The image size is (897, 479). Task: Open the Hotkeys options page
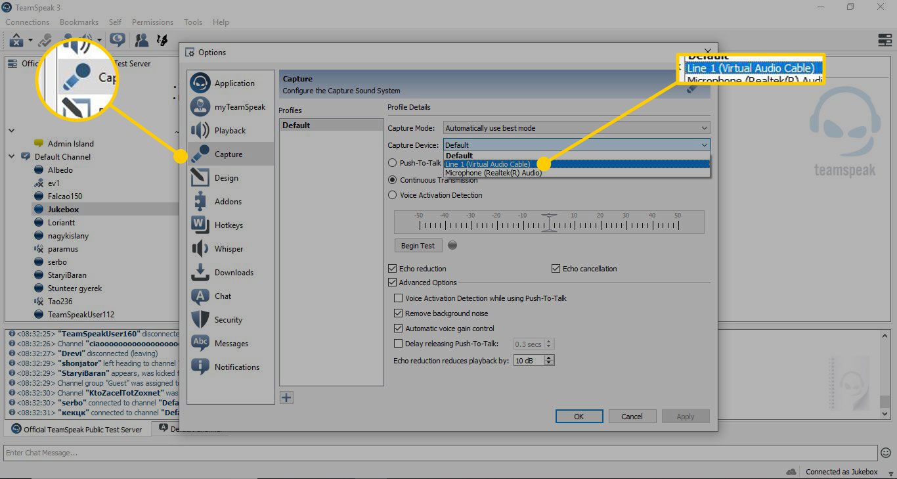(230, 225)
